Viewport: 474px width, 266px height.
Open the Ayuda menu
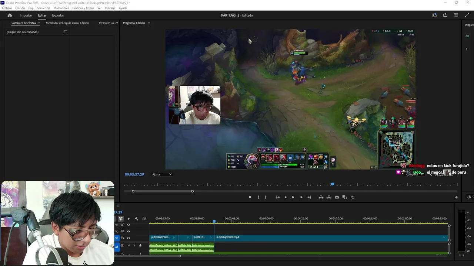click(123, 8)
